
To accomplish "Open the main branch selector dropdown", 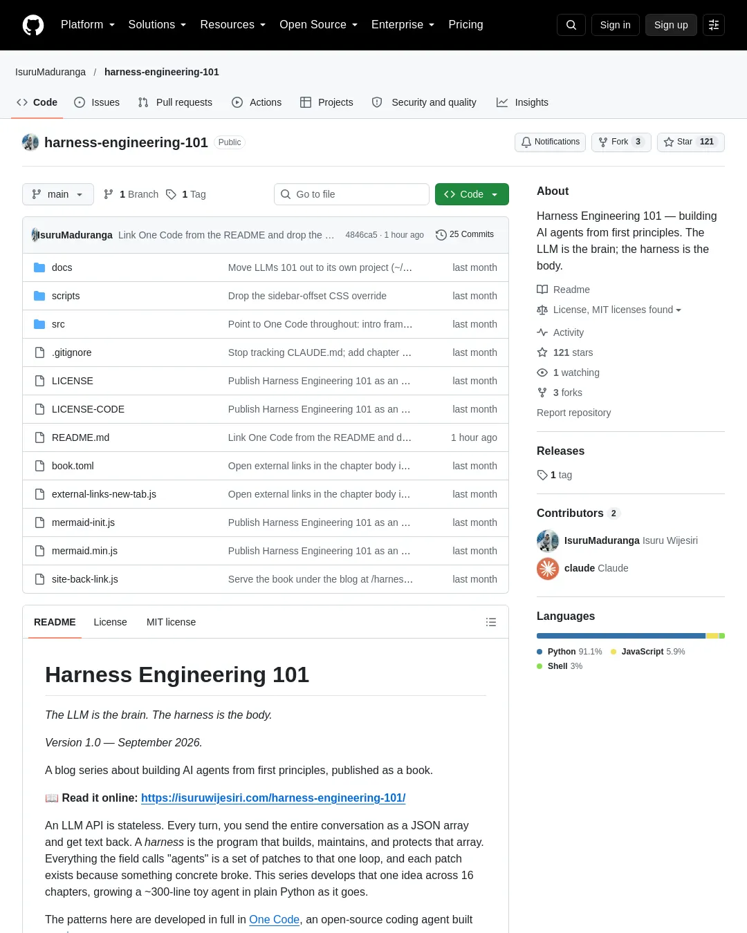I will 58,194.
